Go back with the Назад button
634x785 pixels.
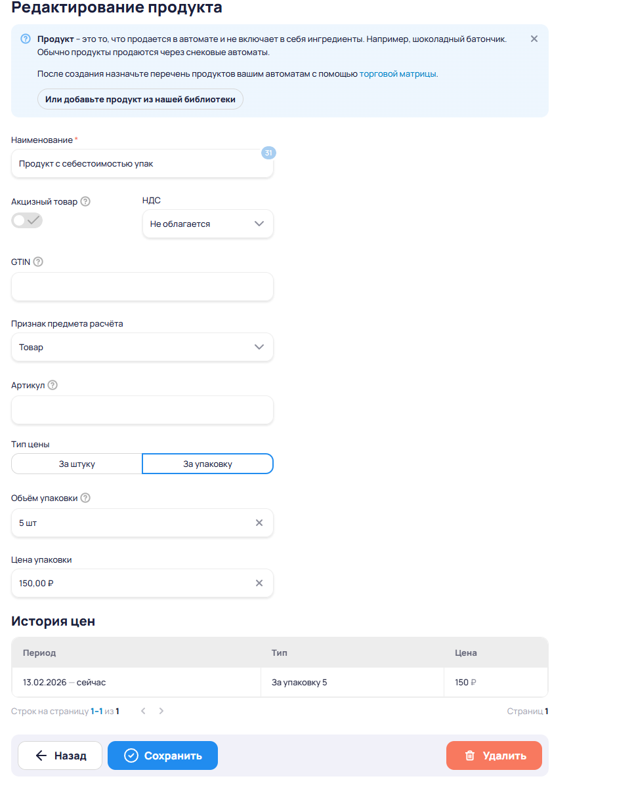pyautogui.click(x=60, y=755)
